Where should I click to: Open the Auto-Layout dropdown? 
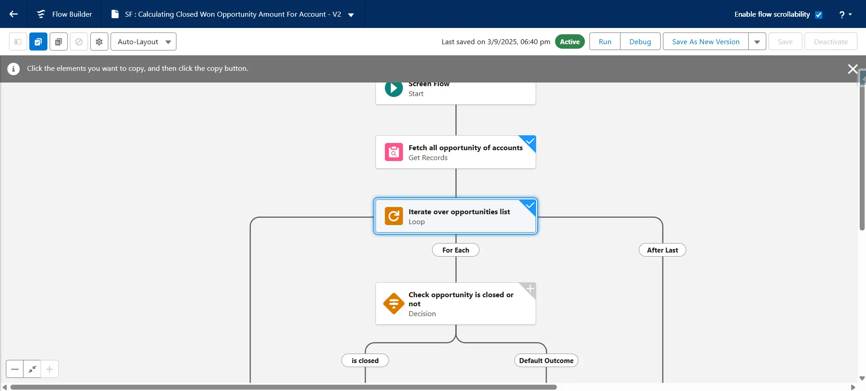coord(144,41)
